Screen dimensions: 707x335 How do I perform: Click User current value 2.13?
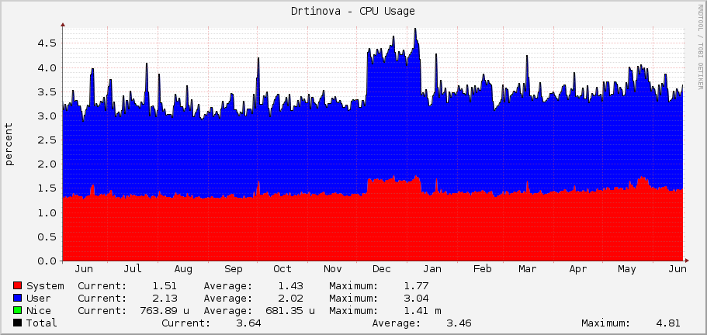point(165,298)
